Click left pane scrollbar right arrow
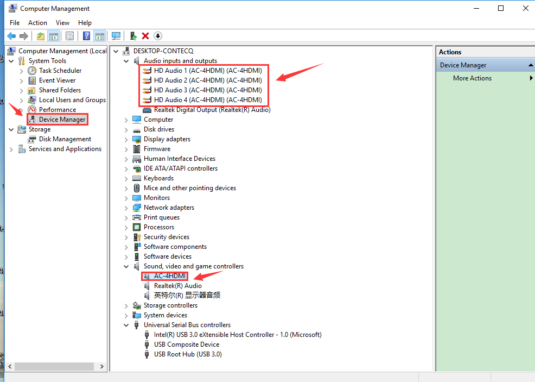535x382 pixels. [101, 367]
